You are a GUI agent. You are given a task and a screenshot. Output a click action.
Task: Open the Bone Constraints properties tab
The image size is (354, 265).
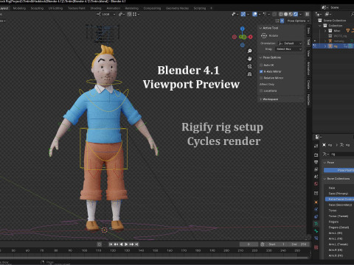click(x=316, y=238)
